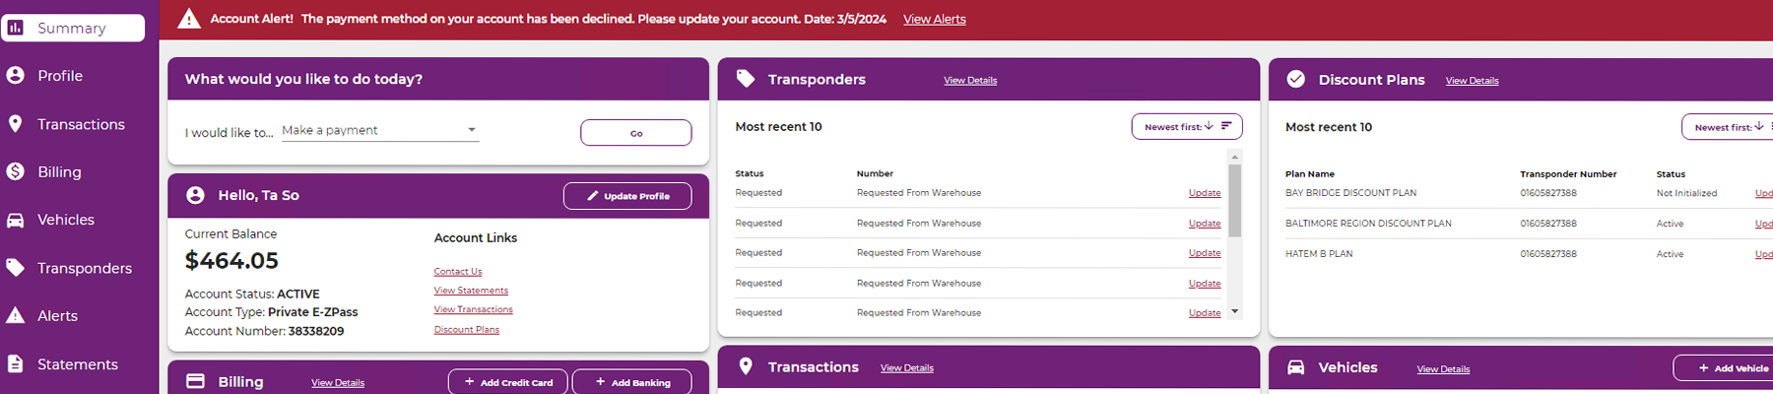Click the Transponders tag icon in sidebar
This screenshot has width=1773, height=394.
pos(16,268)
